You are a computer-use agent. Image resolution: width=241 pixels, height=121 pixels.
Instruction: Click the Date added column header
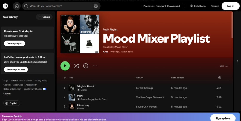tap(177, 78)
